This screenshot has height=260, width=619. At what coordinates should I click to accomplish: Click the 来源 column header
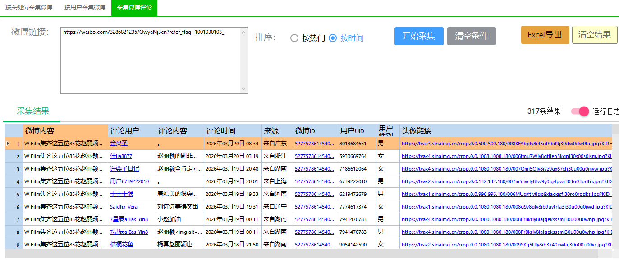271,131
